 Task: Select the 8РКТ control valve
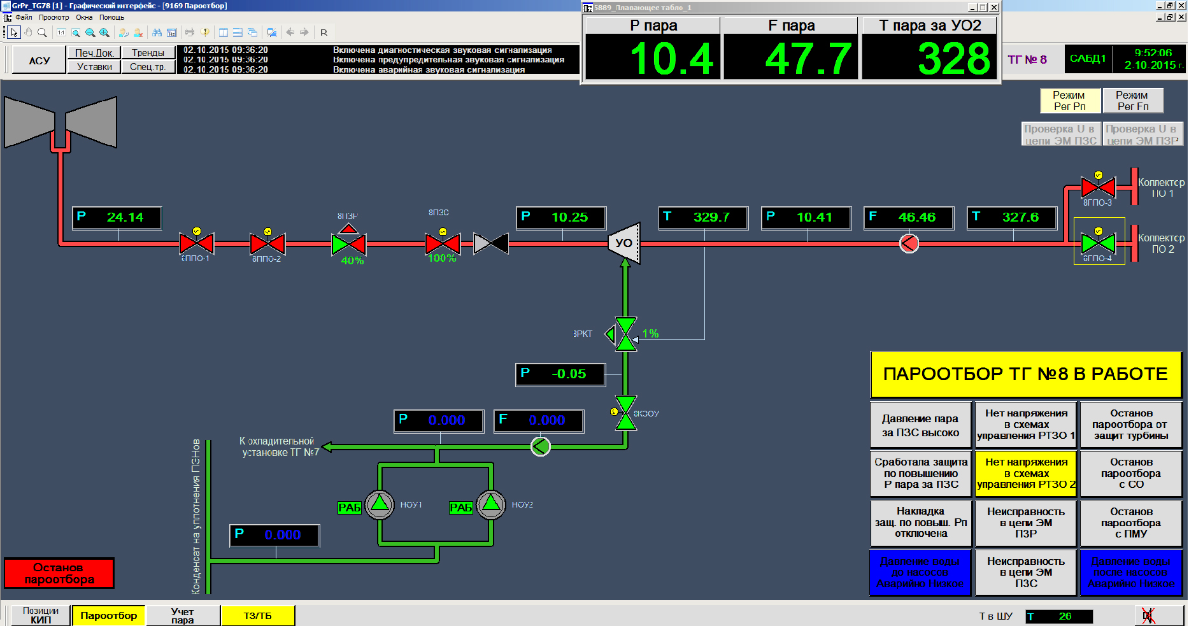coord(625,334)
